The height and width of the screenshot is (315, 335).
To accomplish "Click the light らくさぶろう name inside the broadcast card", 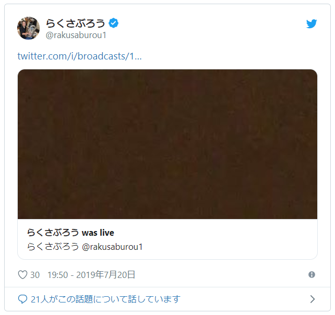I will (x=53, y=247).
